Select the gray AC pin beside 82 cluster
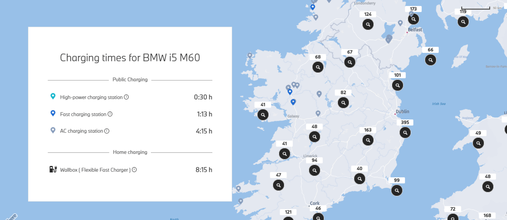The width and height of the screenshot is (507, 220). [319, 94]
